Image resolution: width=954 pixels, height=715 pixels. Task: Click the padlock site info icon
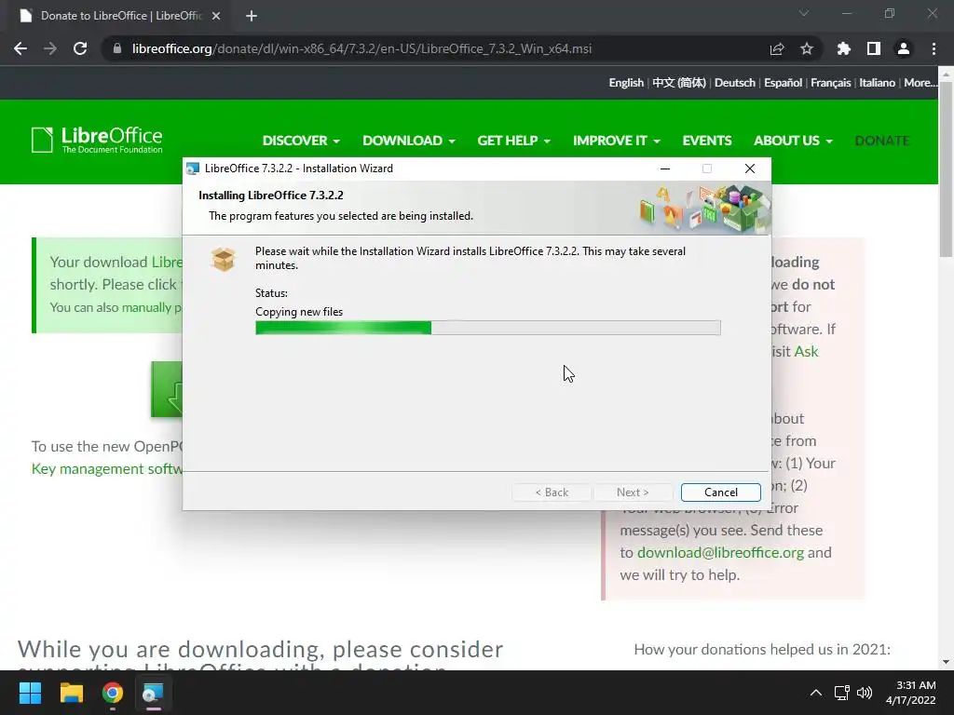click(117, 48)
